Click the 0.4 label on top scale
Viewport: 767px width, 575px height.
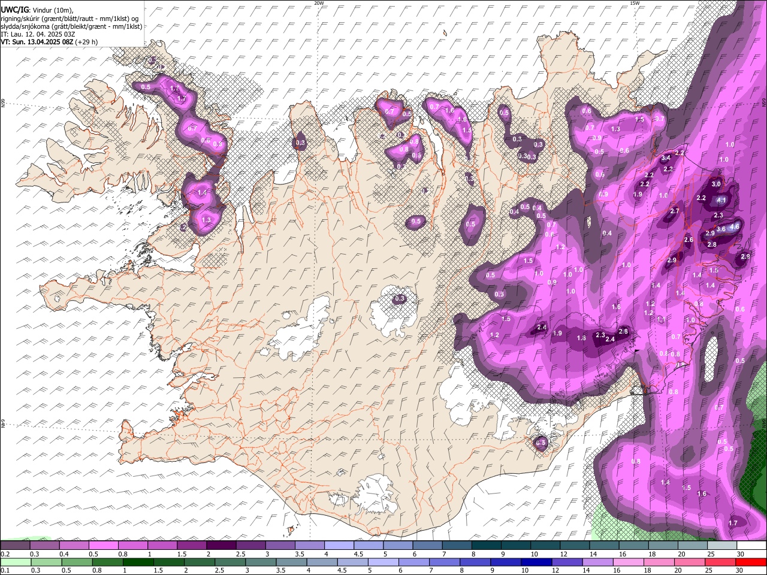[x=64, y=554]
